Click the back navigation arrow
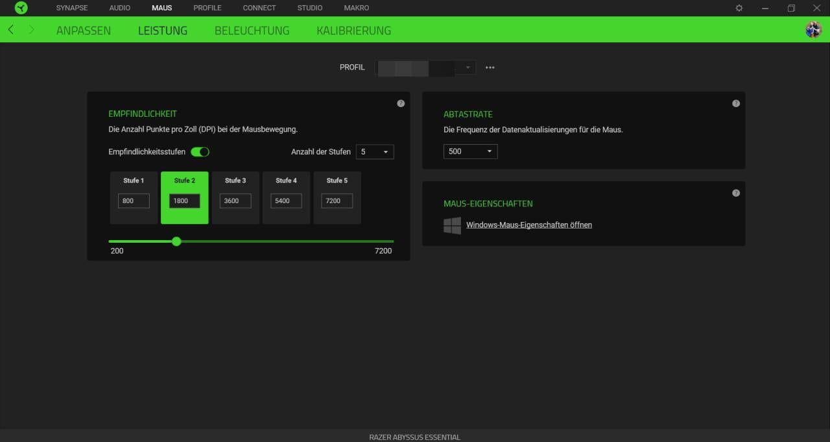The image size is (830, 442). [11, 30]
